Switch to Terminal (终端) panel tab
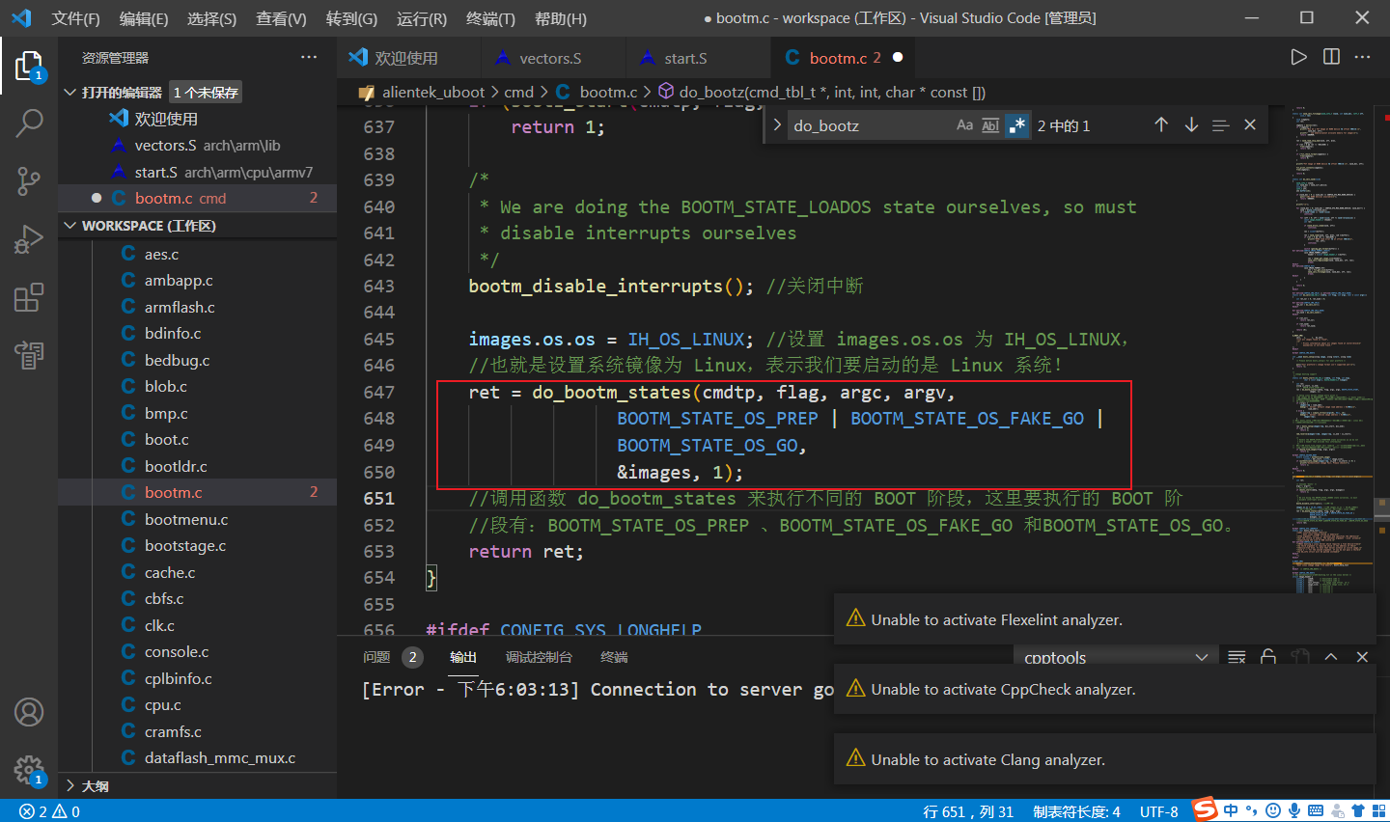Screen dimensions: 1390x822 point(614,657)
